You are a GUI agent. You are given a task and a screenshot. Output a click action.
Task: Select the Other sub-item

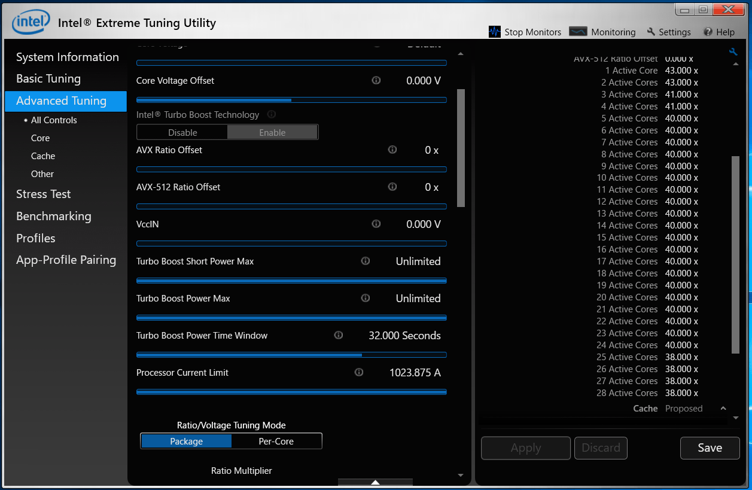[42, 174]
